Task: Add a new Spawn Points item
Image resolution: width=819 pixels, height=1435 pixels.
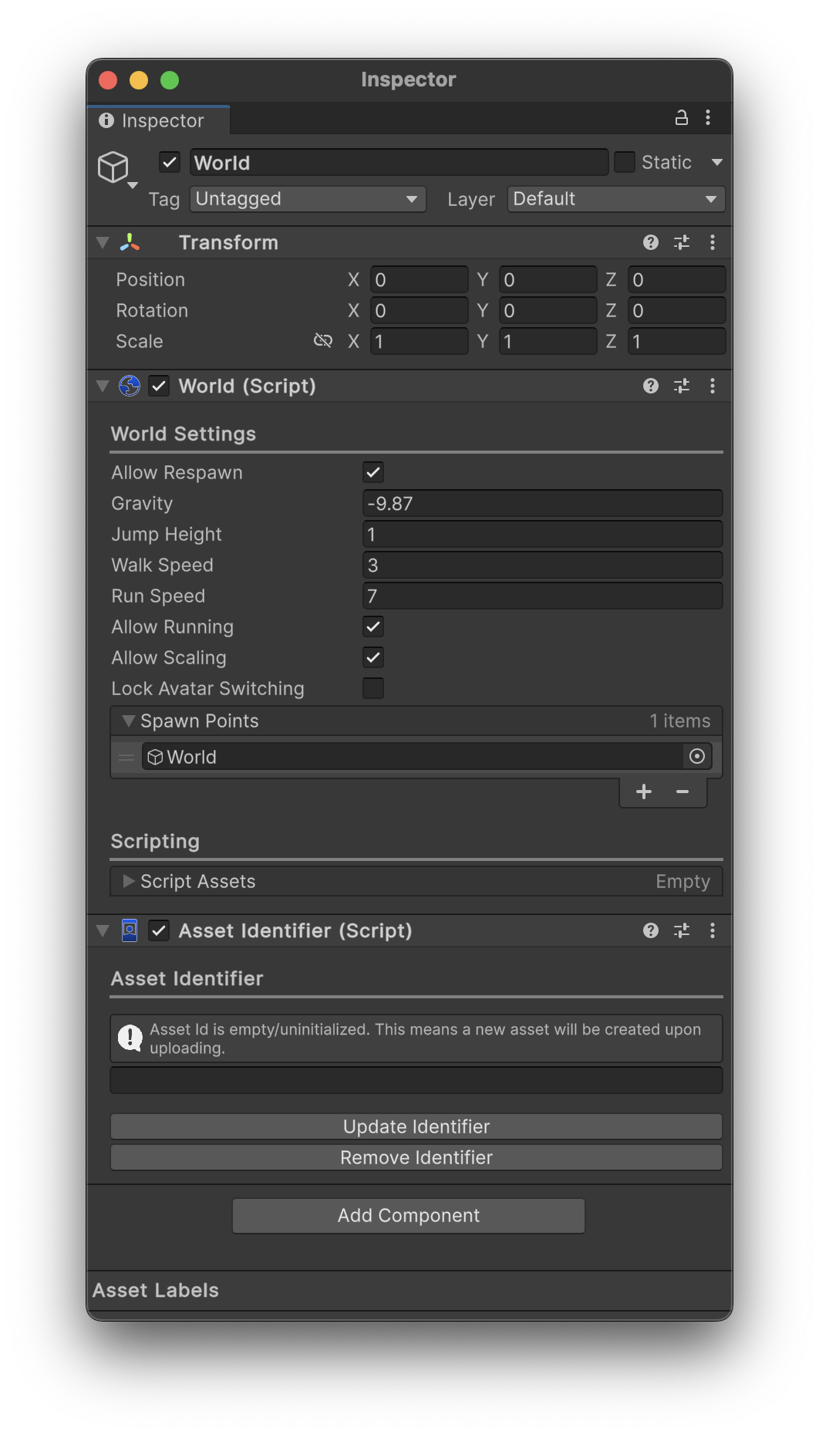Action: 644,792
